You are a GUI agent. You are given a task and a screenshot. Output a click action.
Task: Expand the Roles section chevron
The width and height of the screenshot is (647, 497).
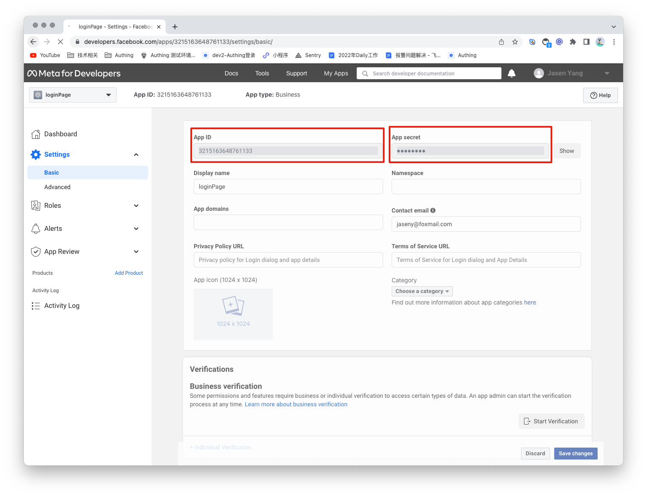(136, 206)
